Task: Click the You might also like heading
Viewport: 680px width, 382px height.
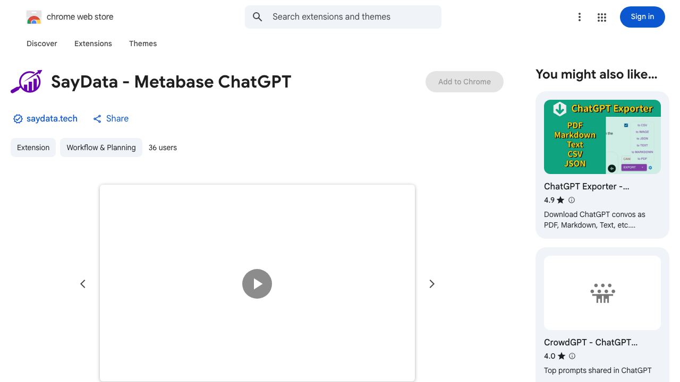Action: 597,74
